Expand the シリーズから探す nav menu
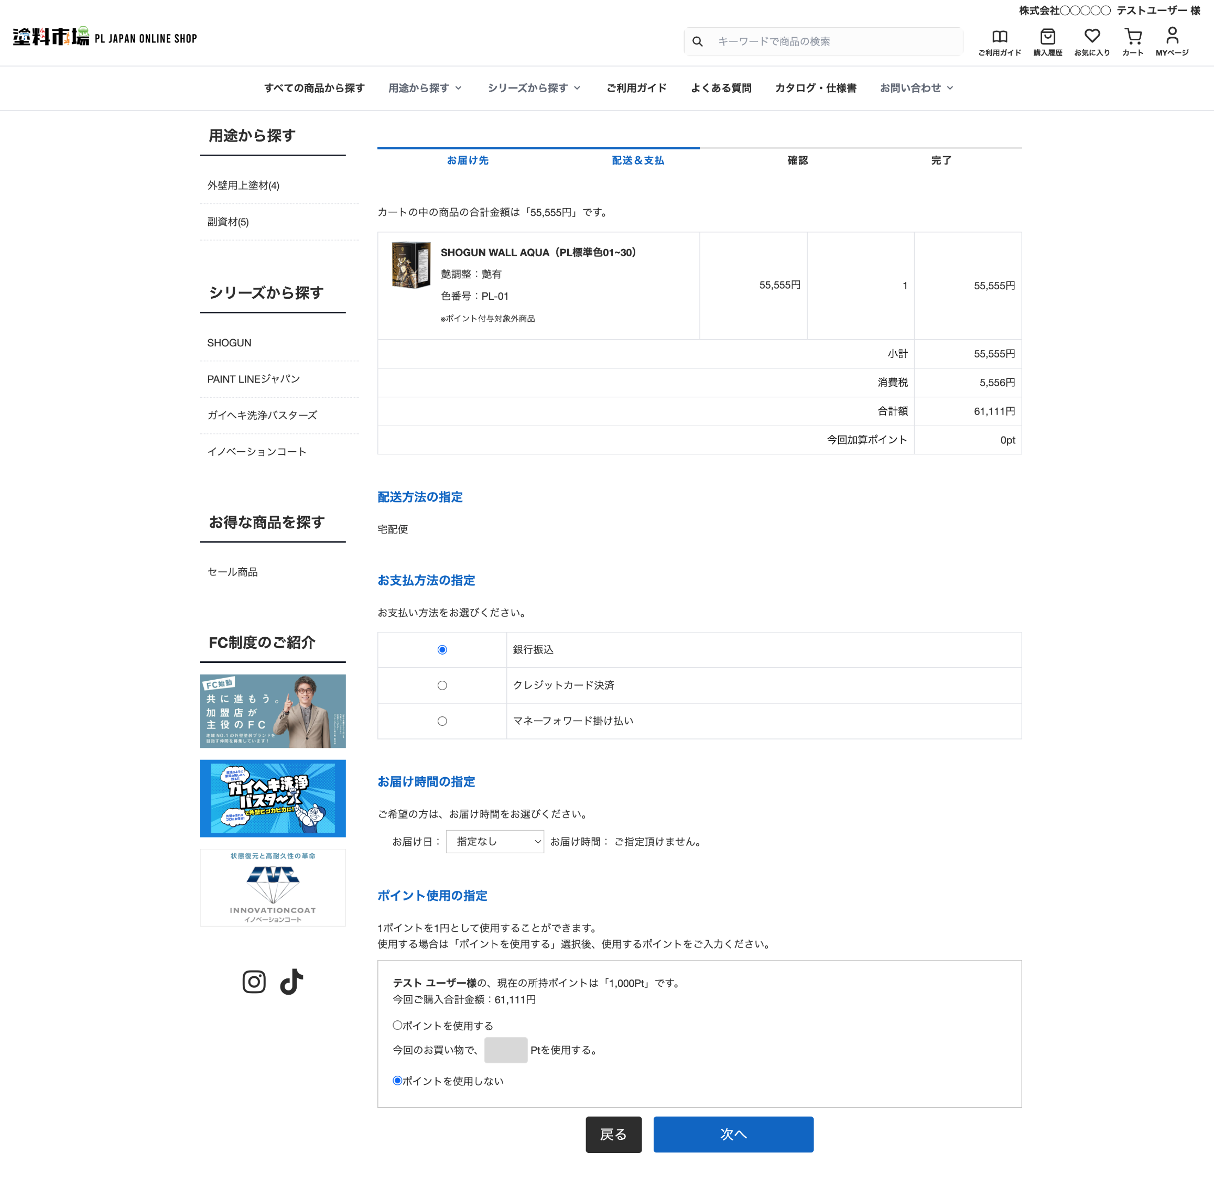Screen dimensions: 1214x1198 coord(534,88)
